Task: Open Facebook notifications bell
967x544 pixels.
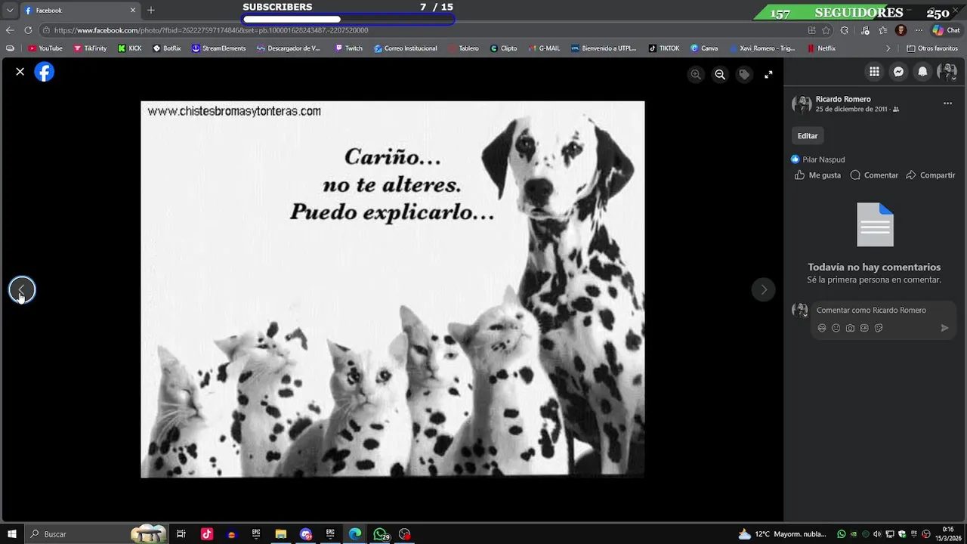Action: tap(922, 72)
